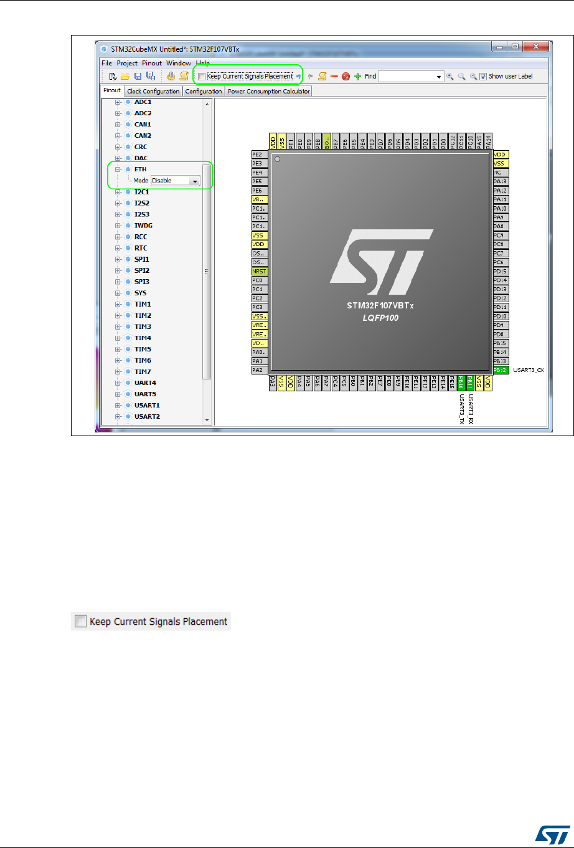Click the PD15 pin on chip
574x848 pixels.
tap(500, 272)
